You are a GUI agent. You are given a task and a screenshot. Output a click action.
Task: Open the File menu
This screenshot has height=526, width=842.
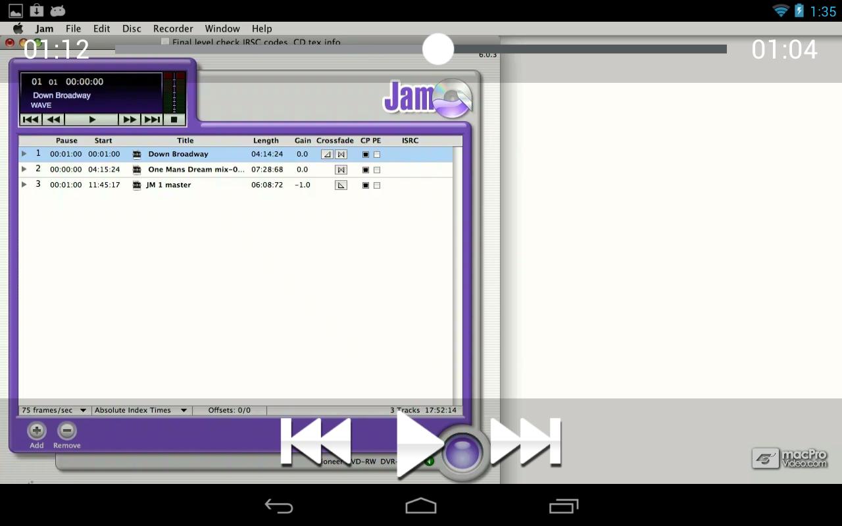[x=73, y=28]
